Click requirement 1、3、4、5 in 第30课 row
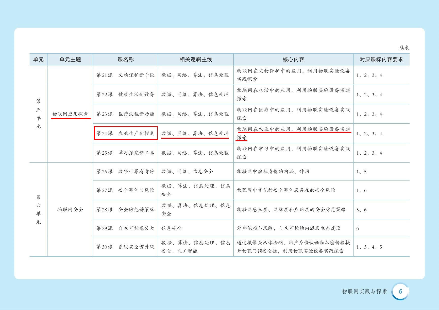 click(x=369, y=247)
